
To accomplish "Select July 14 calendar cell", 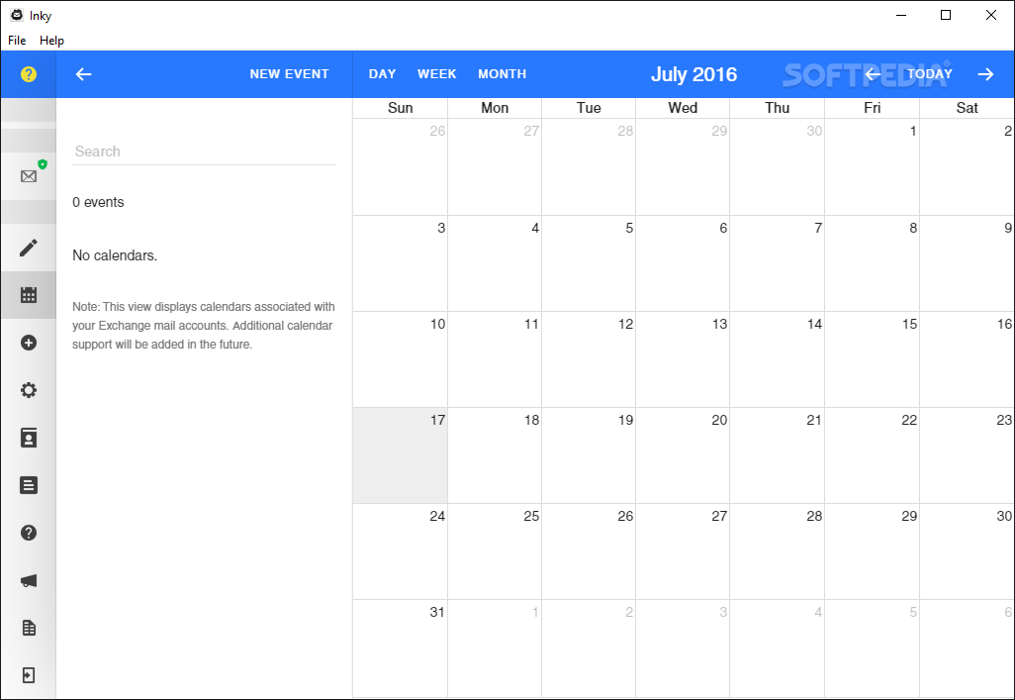I will tap(778, 359).
